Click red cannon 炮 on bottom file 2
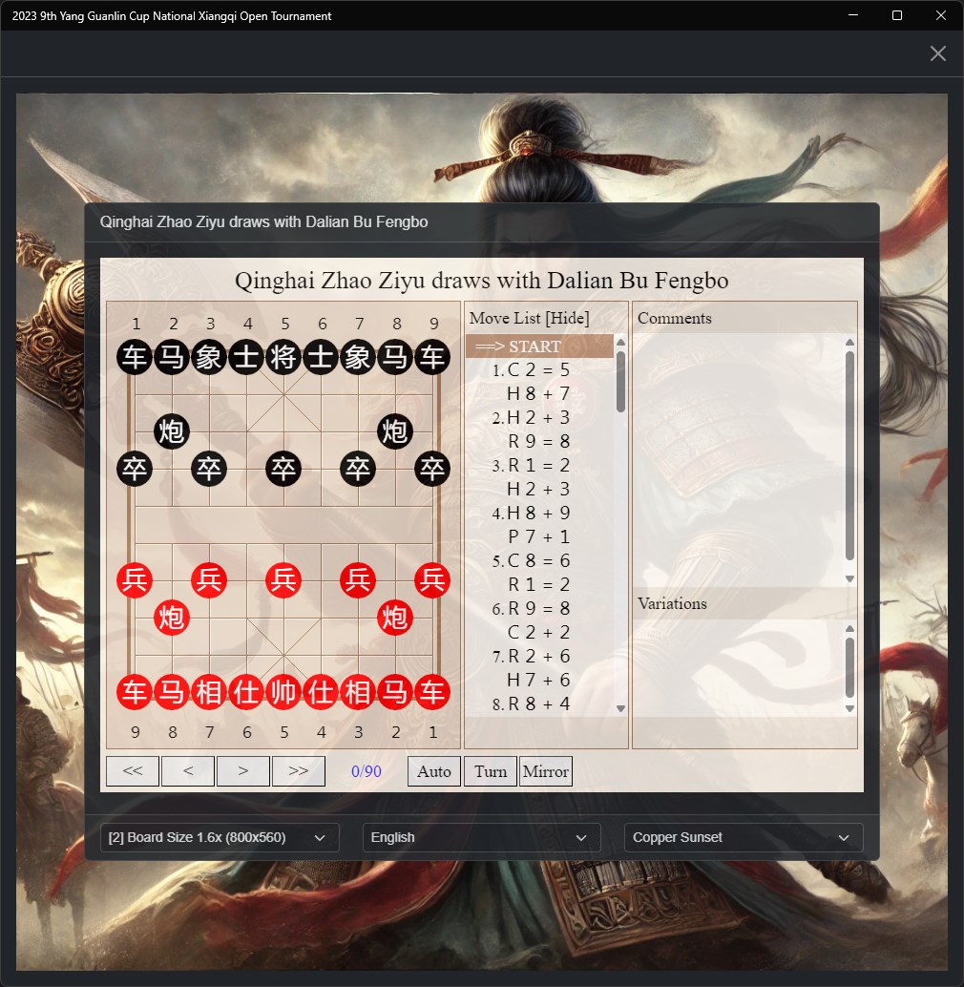The width and height of the screenshot is (964, 987). click(x=395, y=618)
